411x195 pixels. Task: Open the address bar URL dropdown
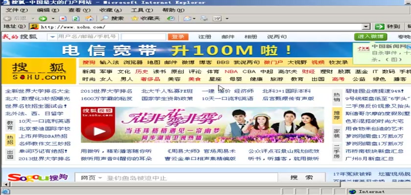[x=365, y=27]
